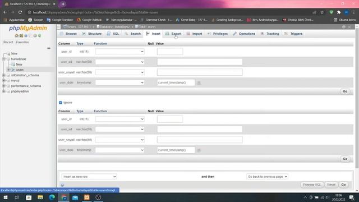The image size is (359, 202).
Task: Switch to the Browse tab
Action: click(x=68, y=34)
